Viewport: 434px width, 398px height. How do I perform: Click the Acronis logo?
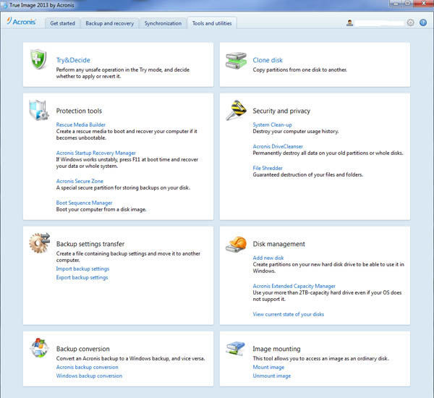pos(21,22)
